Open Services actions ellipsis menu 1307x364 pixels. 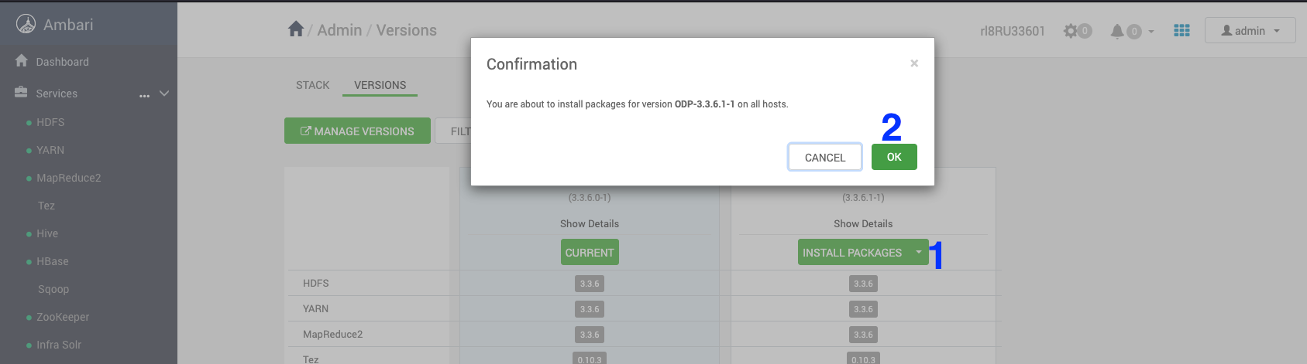[144, 94]
